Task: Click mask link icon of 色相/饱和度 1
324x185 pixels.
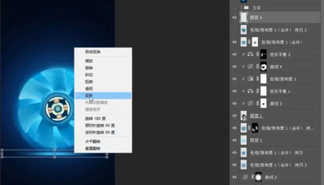Action: click(x=257, y=79)
